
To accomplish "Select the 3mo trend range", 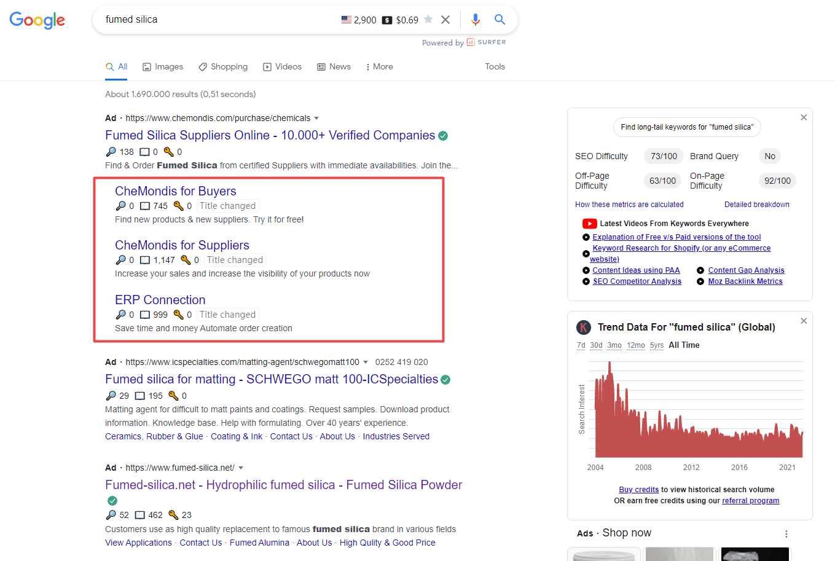I will pyautogui.click(x=614, y=345).
